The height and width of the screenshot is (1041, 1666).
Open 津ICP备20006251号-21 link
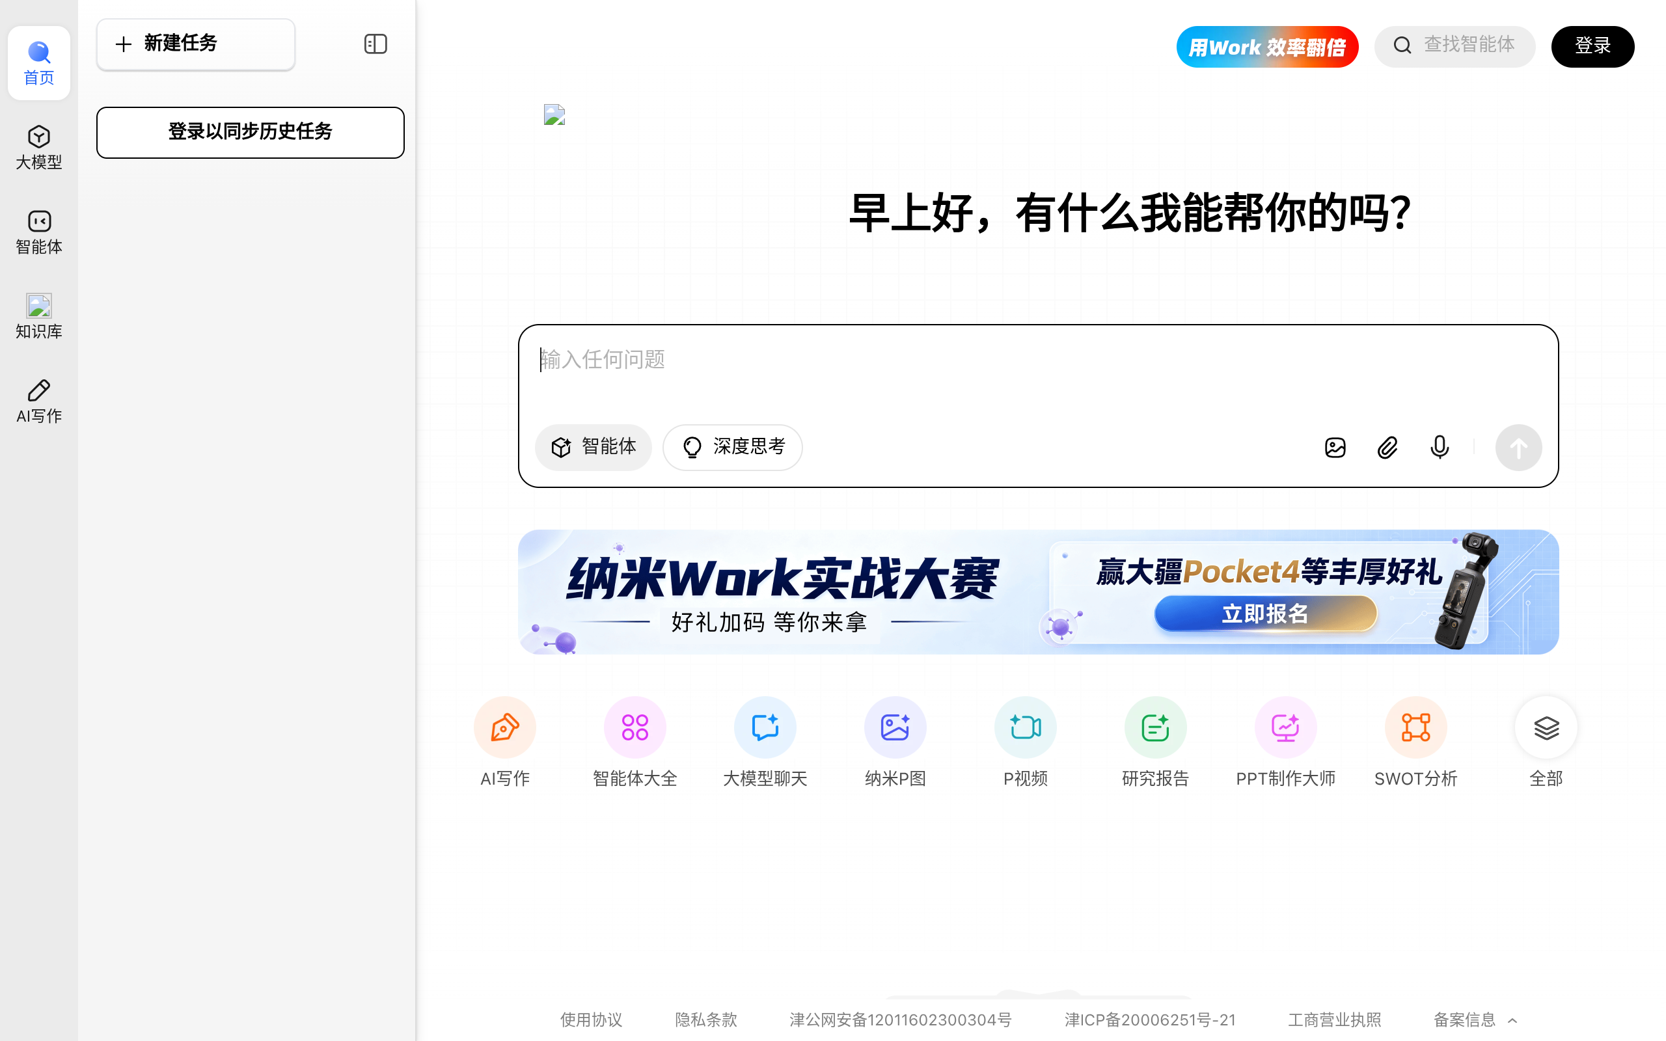coord(1150,1020)
